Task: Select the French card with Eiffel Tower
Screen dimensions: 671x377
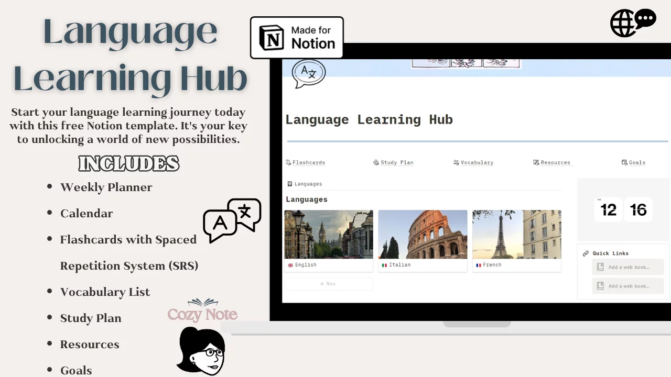Action: 516,240
